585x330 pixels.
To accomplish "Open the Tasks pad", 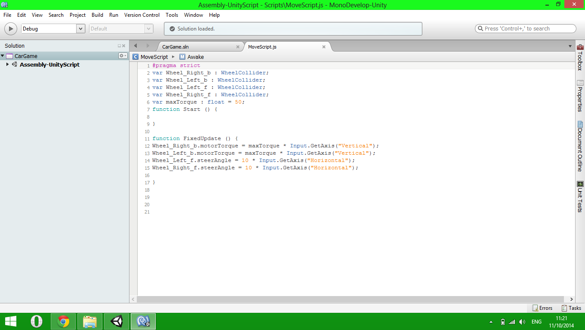I will [x=571, y=308].
